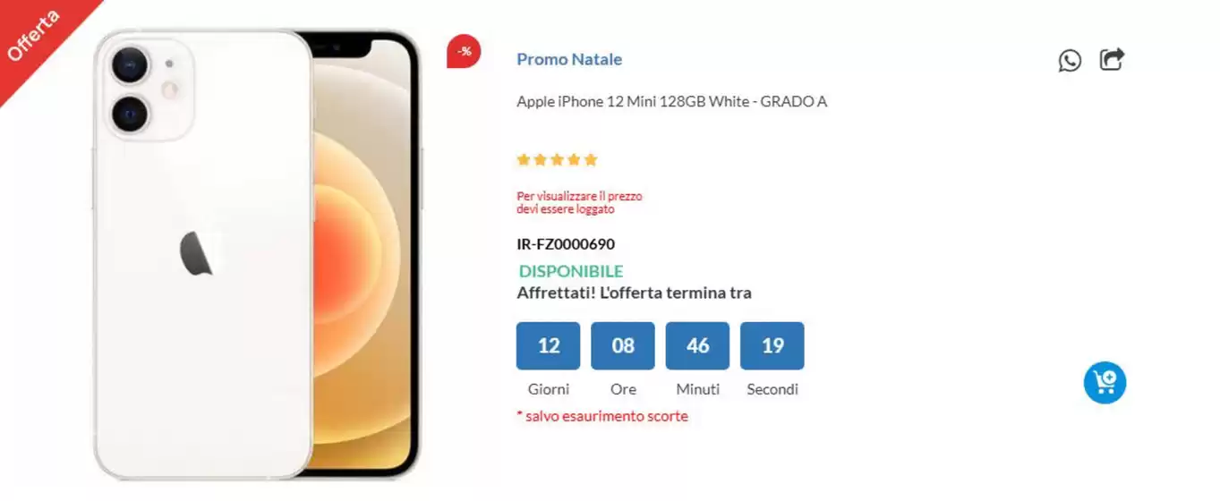
Task: Click the Minuti countdown box
Action: pos(697,345)
